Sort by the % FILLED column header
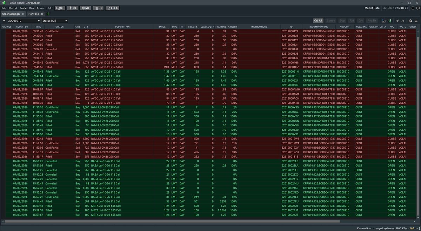421x231 pixels. 232,27
